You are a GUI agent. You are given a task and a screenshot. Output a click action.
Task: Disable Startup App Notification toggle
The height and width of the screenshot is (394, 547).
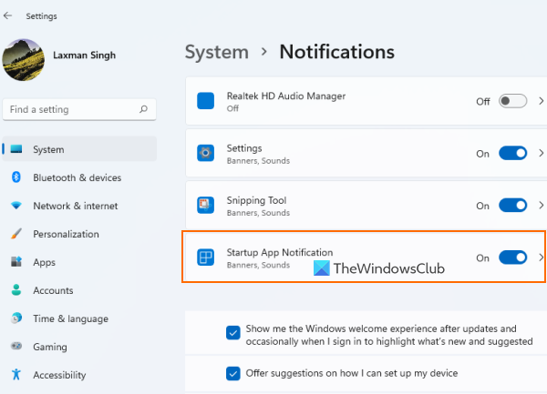coord(513,258)
